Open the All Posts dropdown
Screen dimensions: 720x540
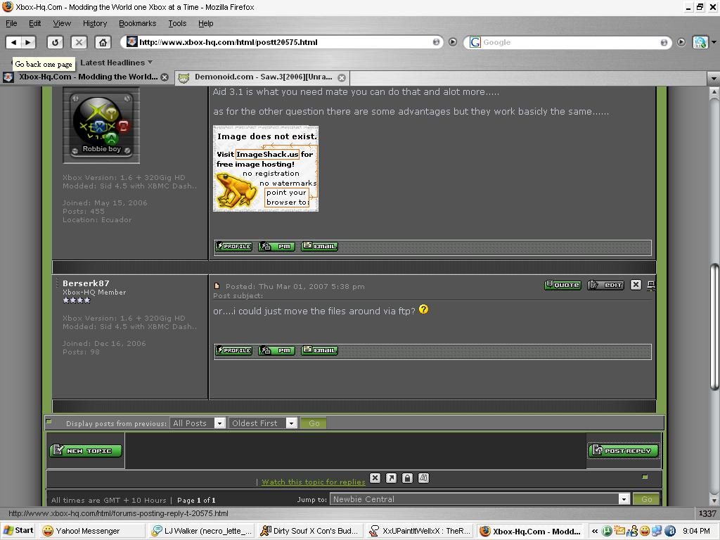tap(198, 423)
